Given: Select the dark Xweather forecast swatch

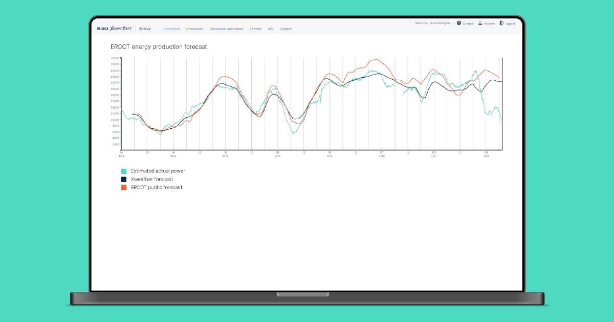Looking at the screenshot, I should tap(123, 179).
